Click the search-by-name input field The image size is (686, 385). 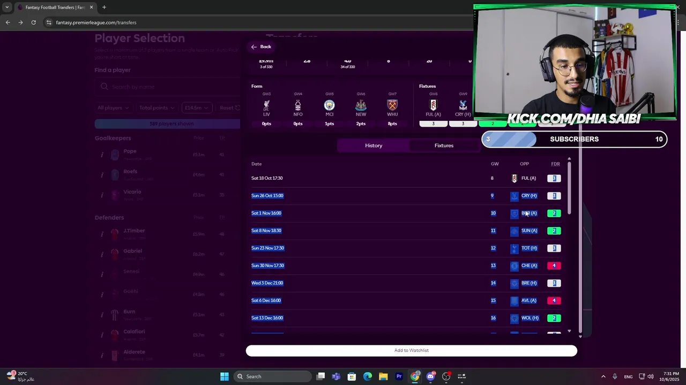168,87
